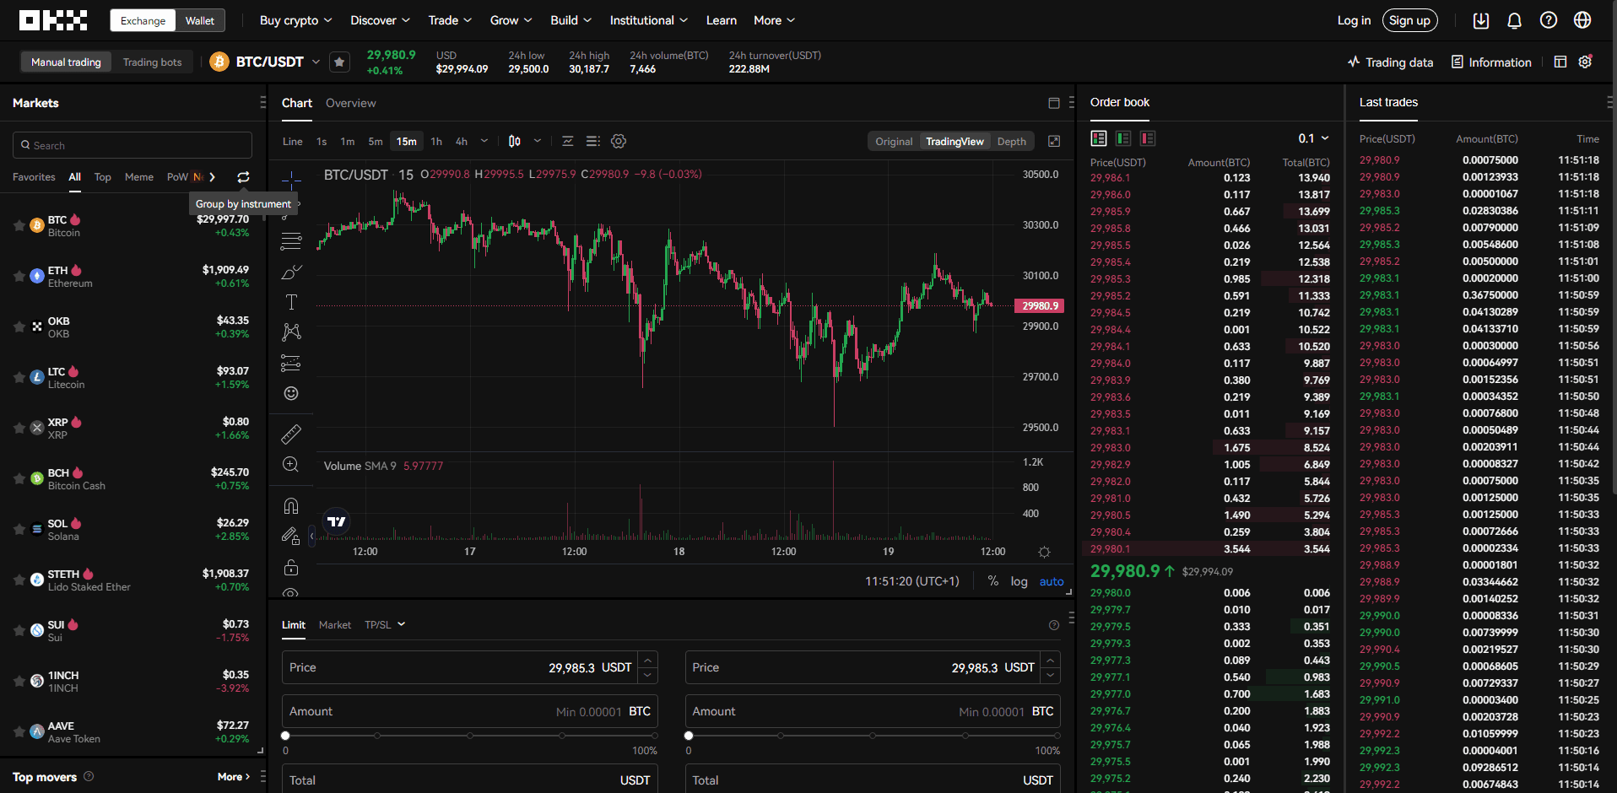
Task: Click the candlestick chart type icon
Action: point(515,141)
